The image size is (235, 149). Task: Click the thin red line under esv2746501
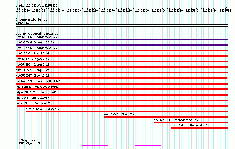point(121,72)
